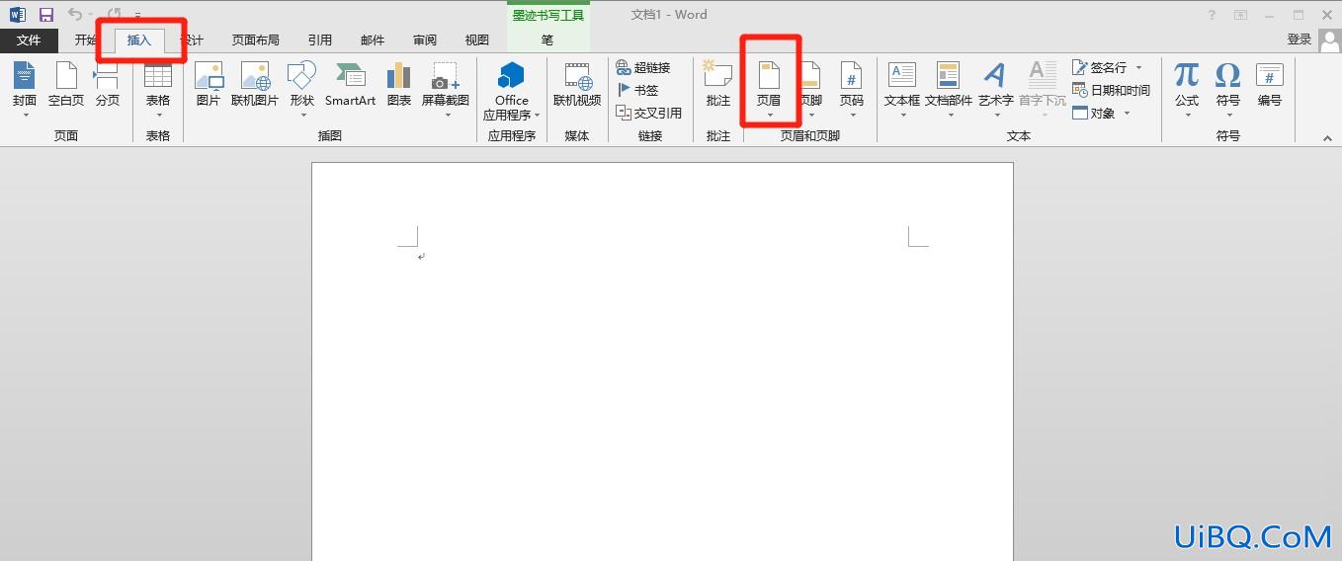Insert an online picture (联机图片)
The width and height of the screenshot is (1342, 561).
[x=255, y=85]
